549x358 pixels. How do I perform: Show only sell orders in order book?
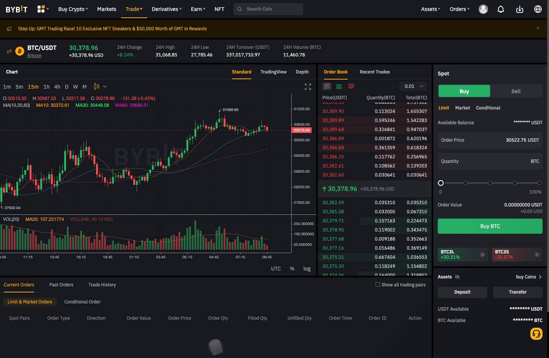[x=351, y=86]
